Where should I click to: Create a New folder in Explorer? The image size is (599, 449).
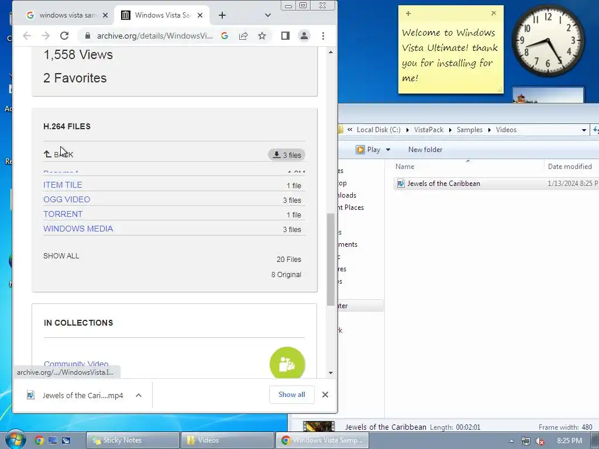[425, 150]
